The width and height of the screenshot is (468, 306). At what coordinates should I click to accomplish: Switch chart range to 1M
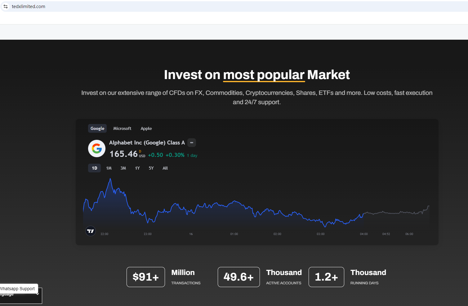coord(109,168)
